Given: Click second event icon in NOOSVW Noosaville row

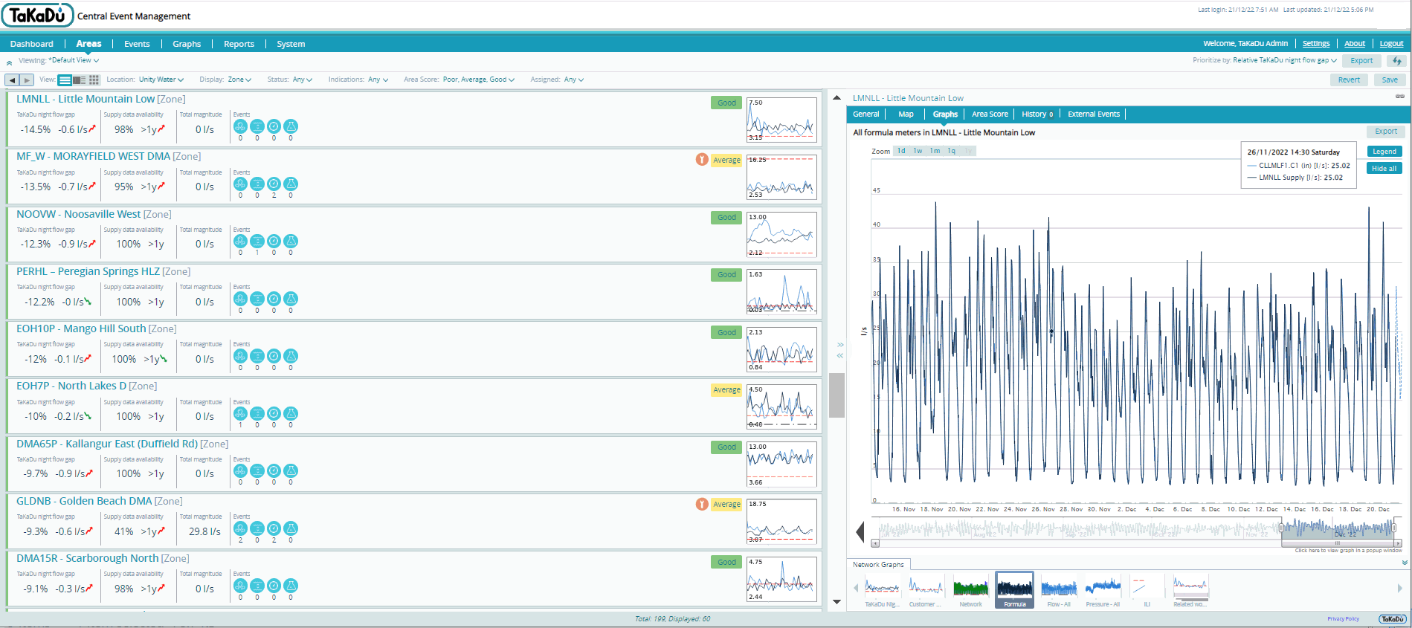Looking at the screenshot, I should point(257,241).
